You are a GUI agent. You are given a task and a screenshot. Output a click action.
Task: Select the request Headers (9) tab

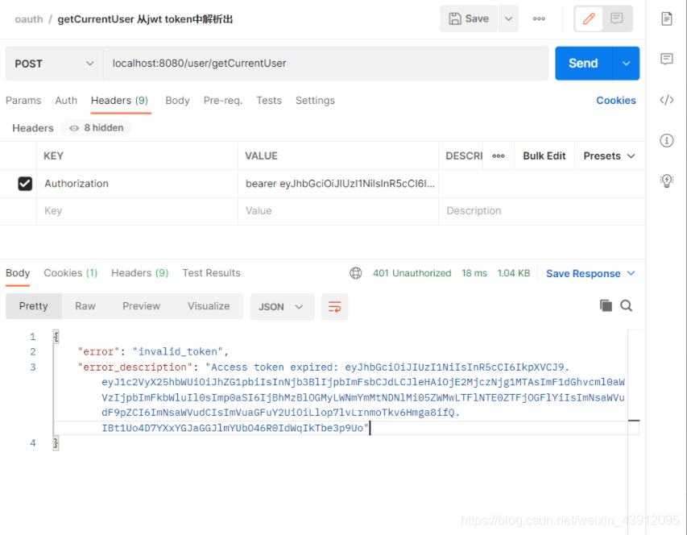(120, 101)
